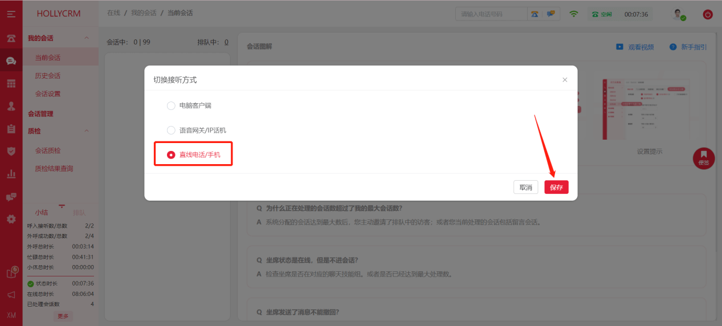The height and width of the screenshot is (326, 722).
Task: Click the hamburger menu icon
Action: click(x=11, y=14)
